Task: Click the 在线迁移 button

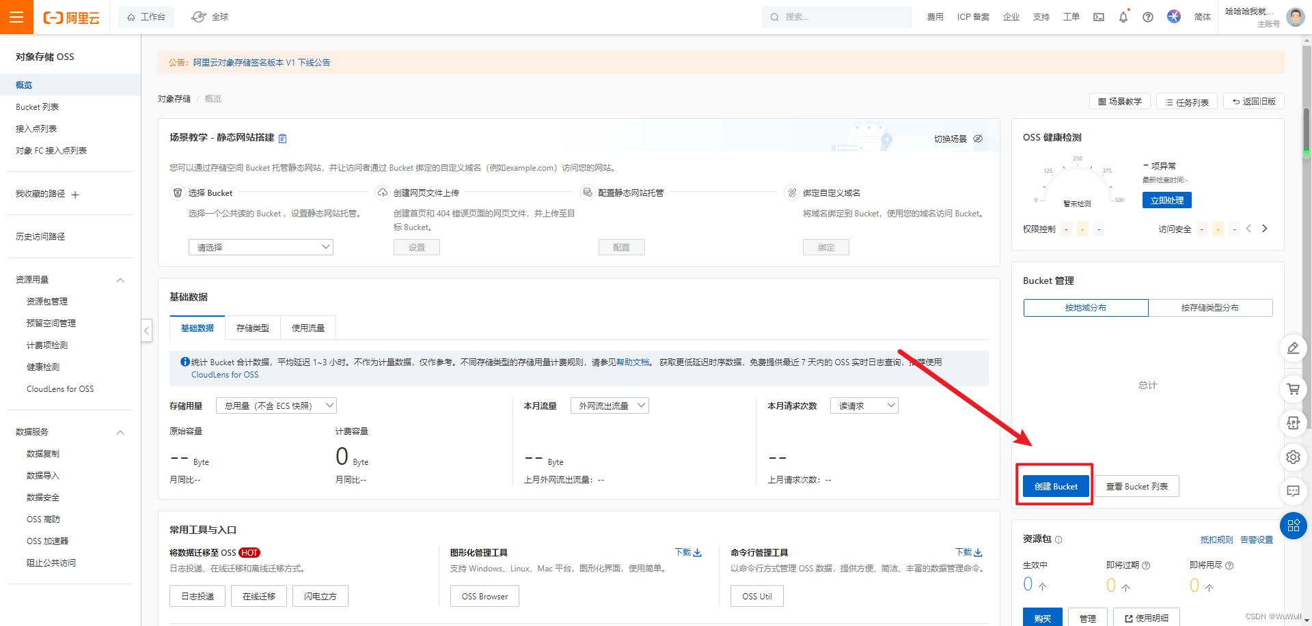Action: (x=259, y=596)
